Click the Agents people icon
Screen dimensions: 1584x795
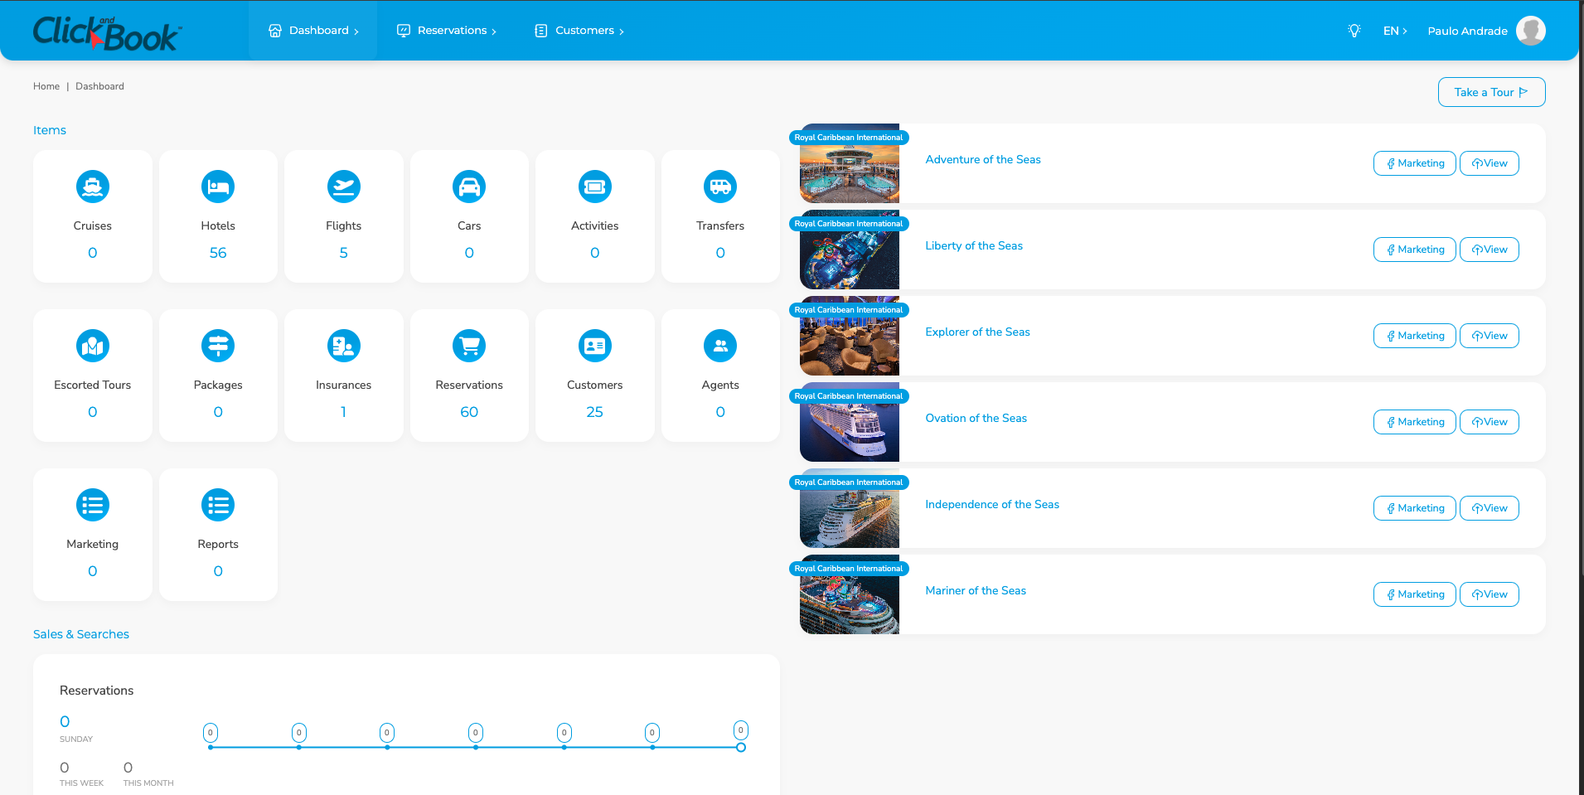coord(720,346)
